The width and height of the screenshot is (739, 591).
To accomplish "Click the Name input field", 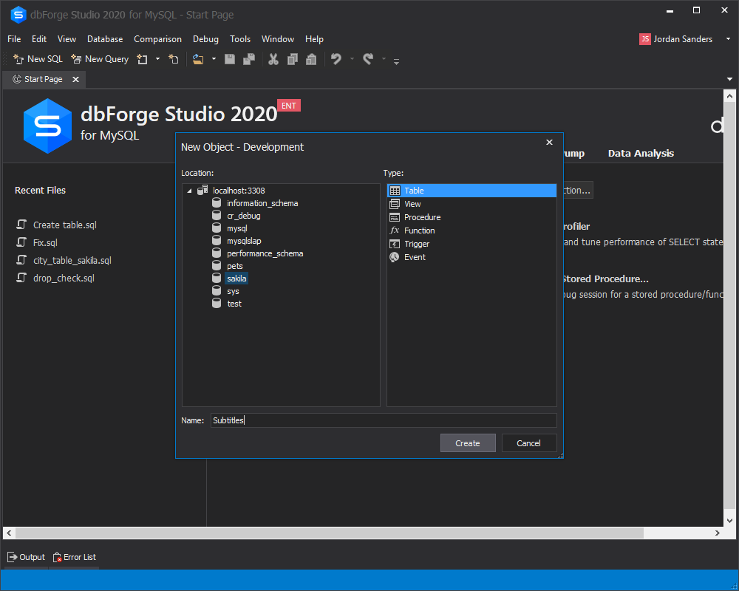I will pos(384,420).
